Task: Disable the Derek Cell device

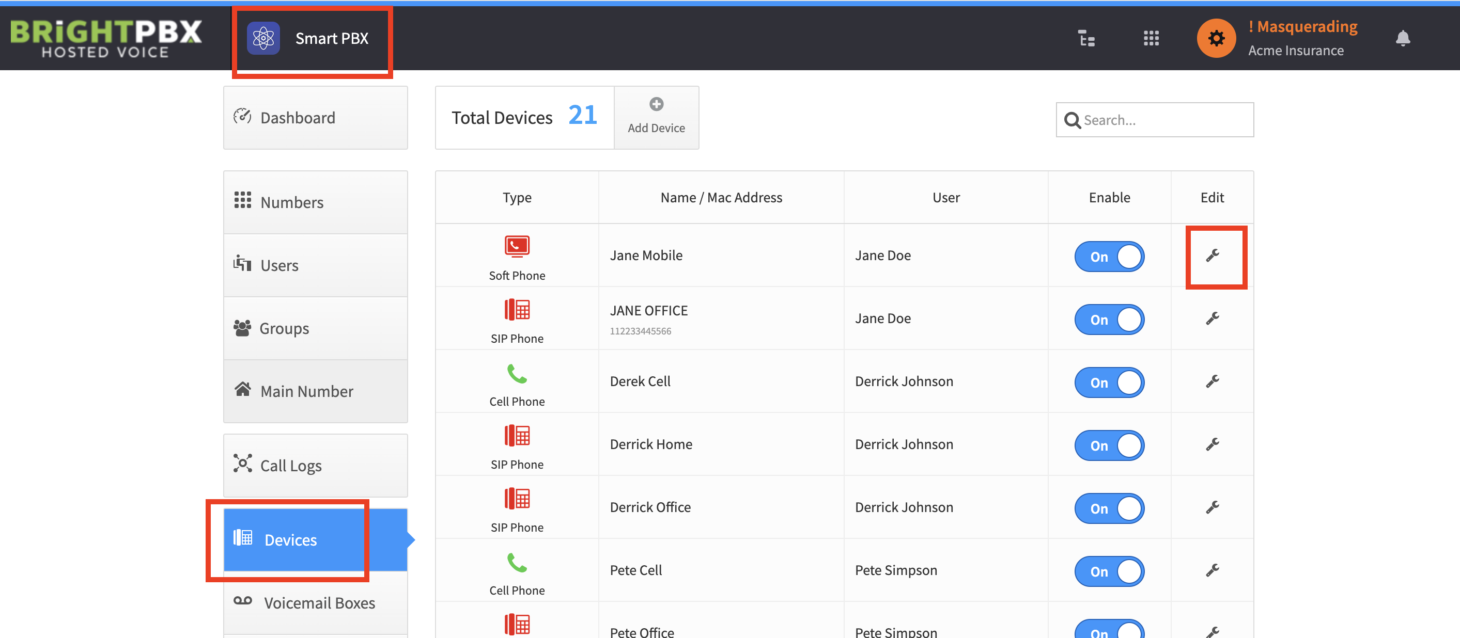Action: pos(1109,382)
